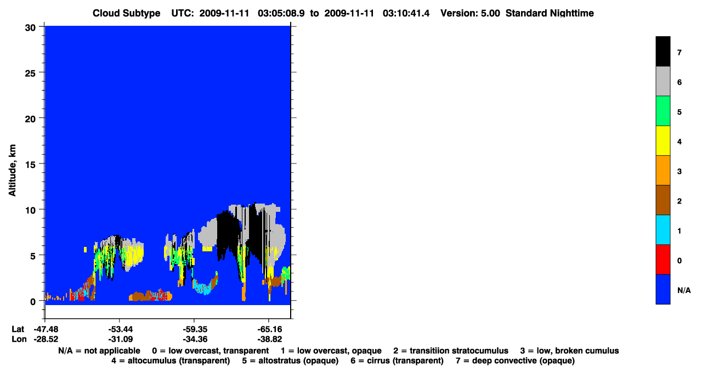This screenshot has height=366, width=713.
Task: Click legend text '0 = low overcast, transparent'
Action: pyautogui.click(x=210, y=351)
